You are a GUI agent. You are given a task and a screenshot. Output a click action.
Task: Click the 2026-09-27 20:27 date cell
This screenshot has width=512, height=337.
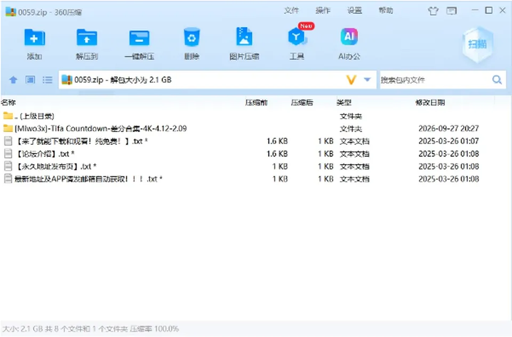[x=449, y=128]
